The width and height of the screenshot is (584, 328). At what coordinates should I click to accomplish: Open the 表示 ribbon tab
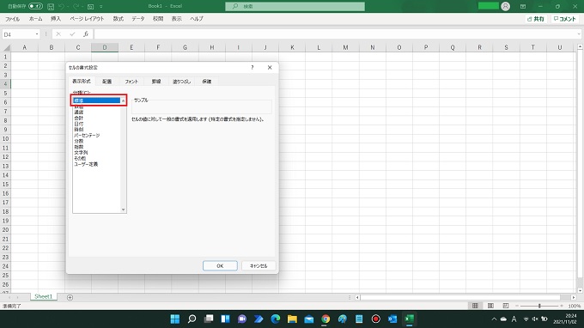(x=177, y=19)
